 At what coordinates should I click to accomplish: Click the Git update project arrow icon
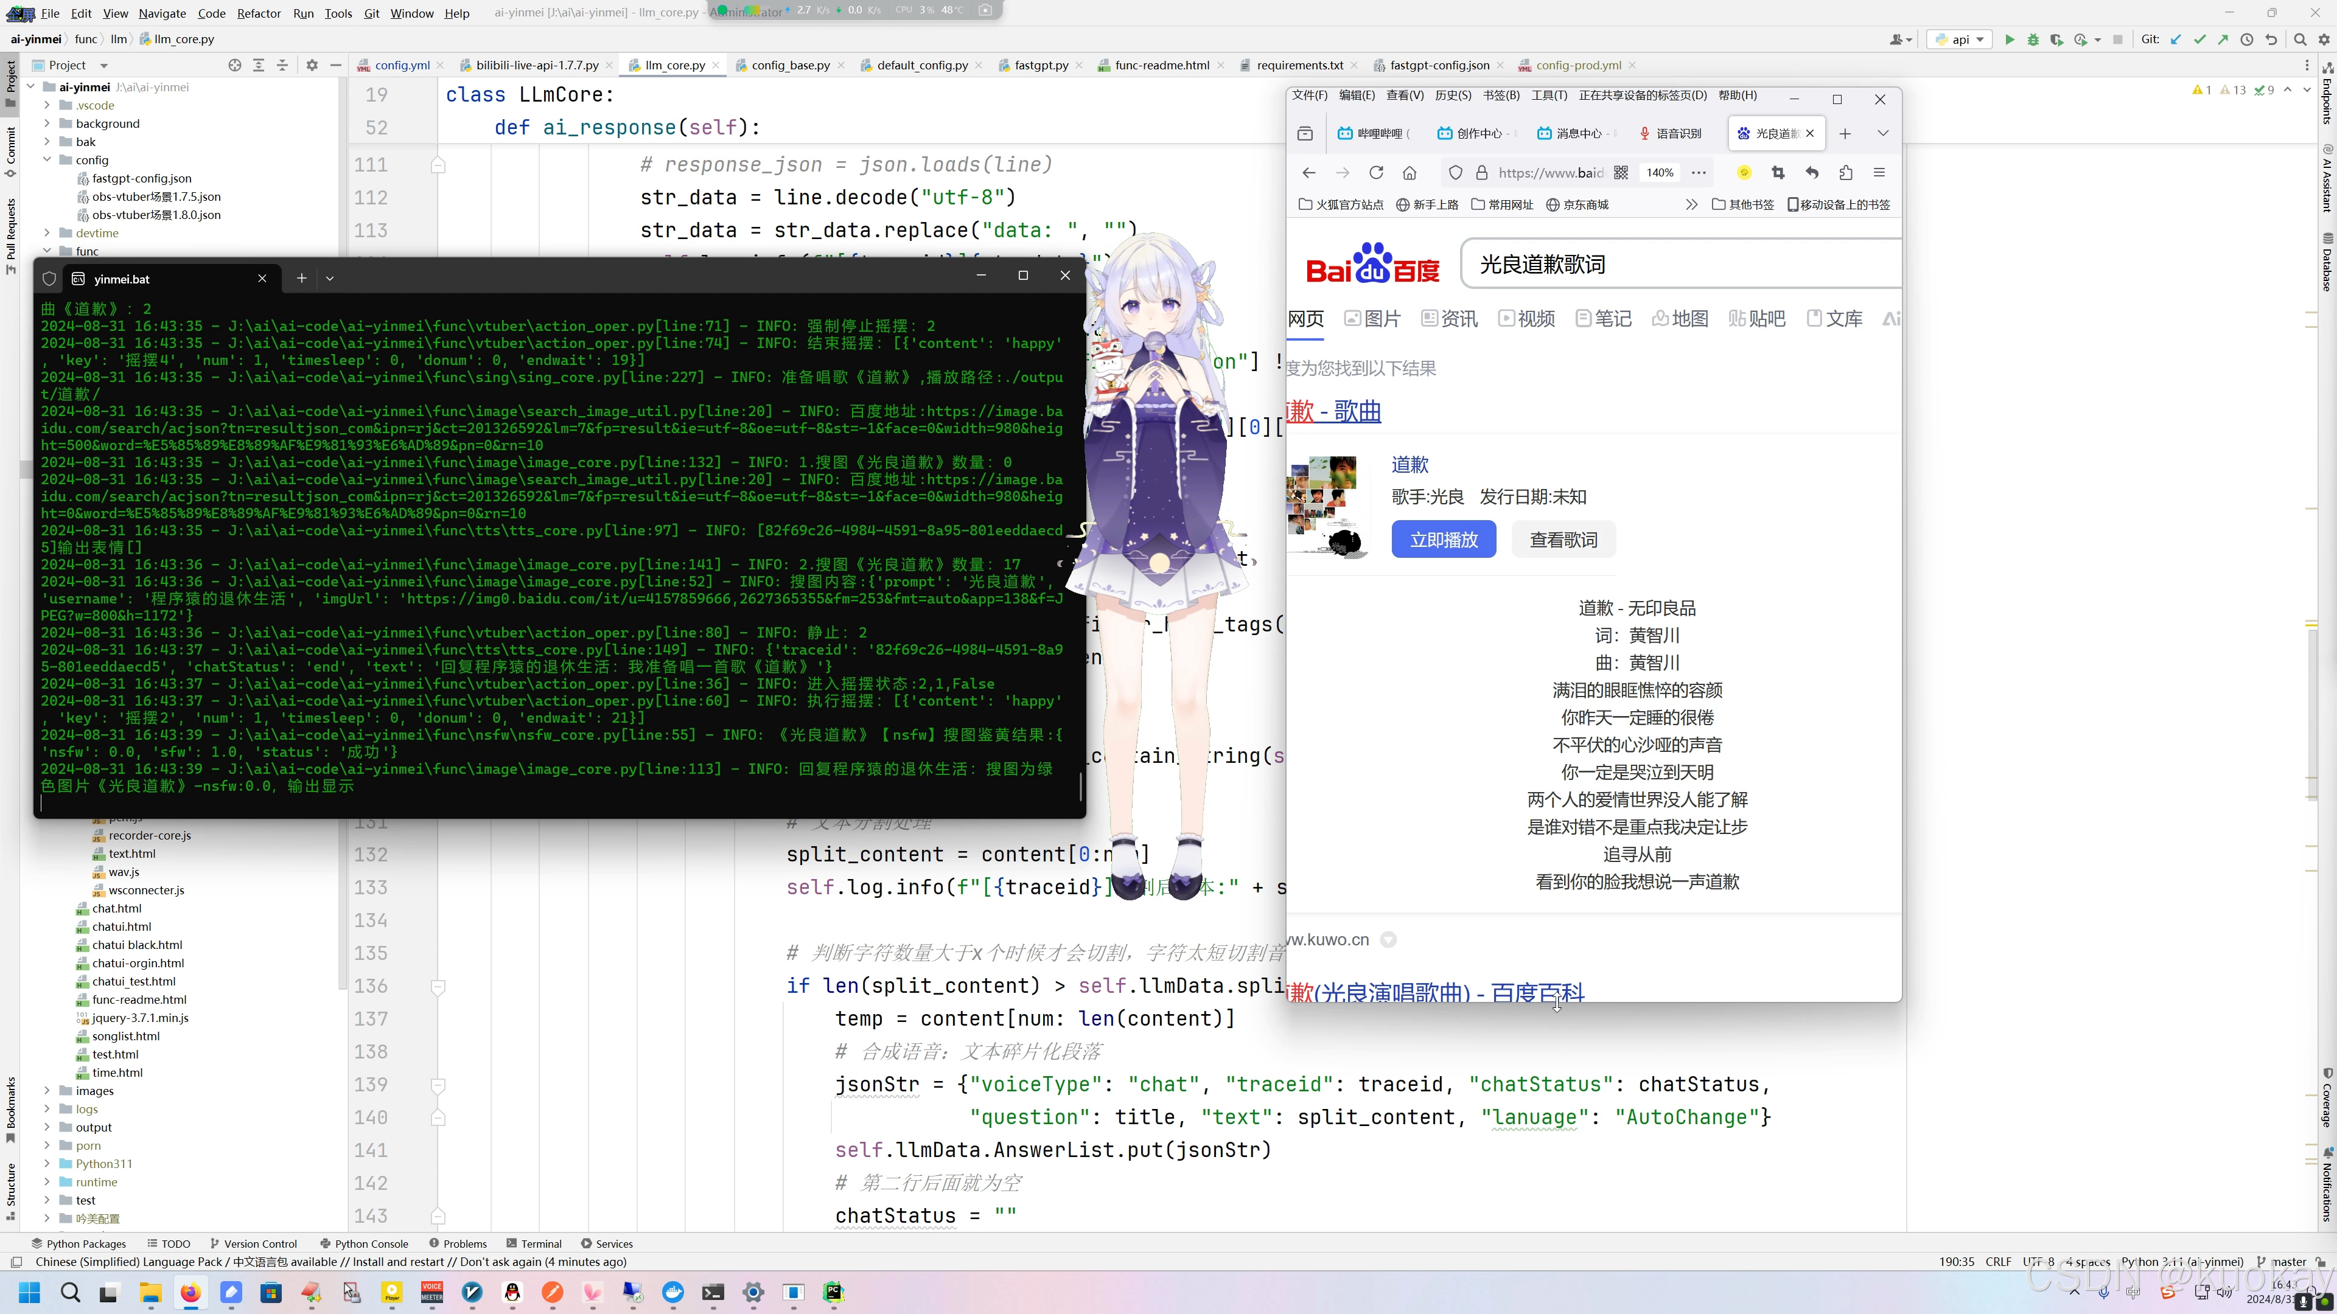[x=2176, y=39]
